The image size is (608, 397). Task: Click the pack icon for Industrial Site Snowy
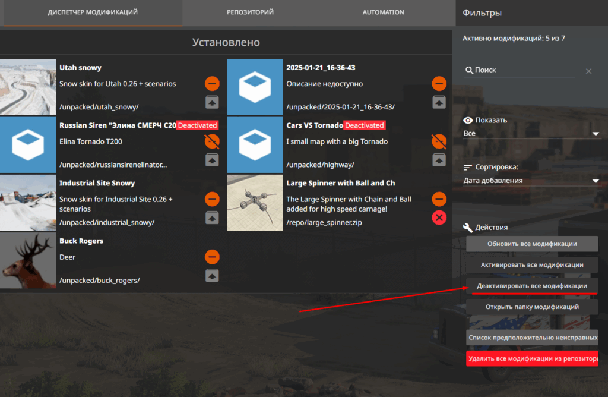click(x=212, y=218)
